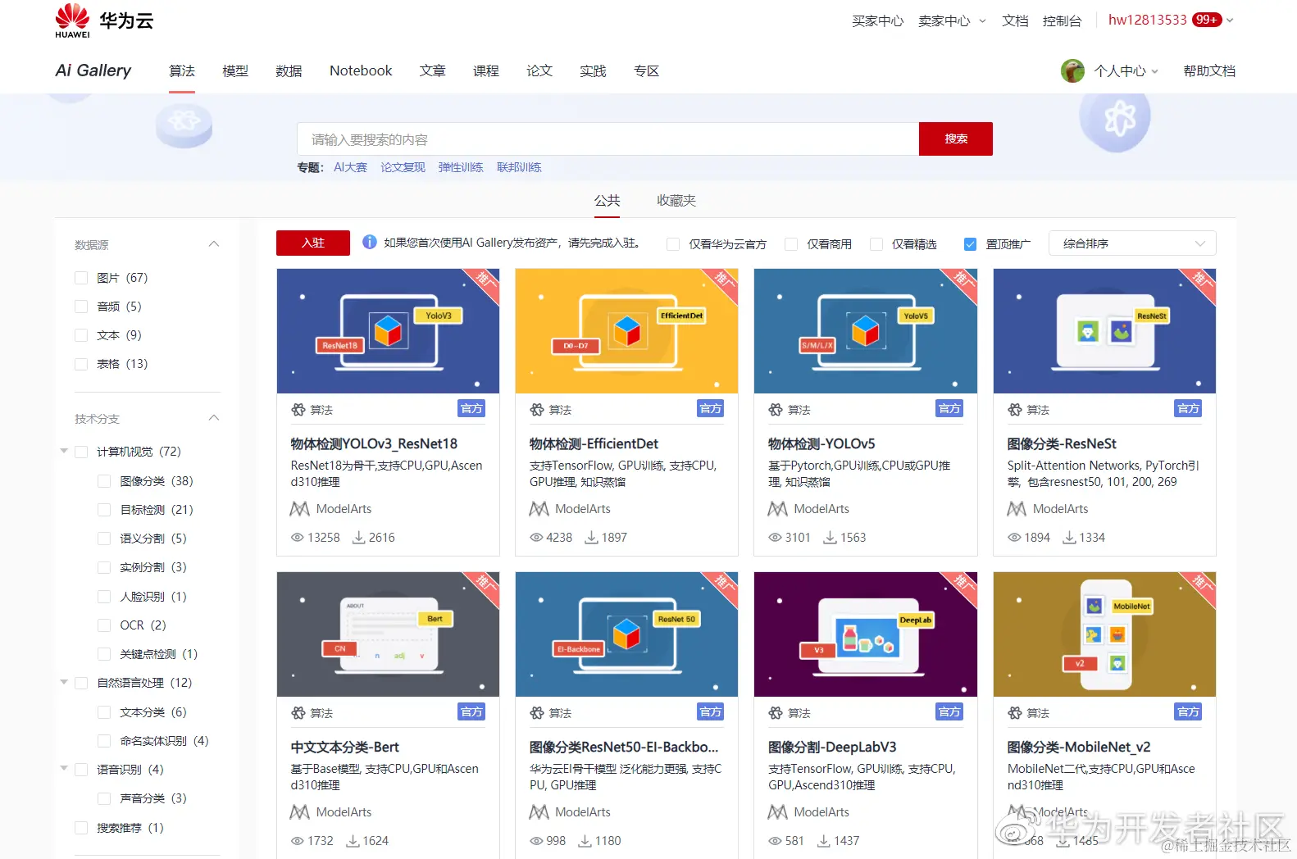Collapse the 自然语言处理 tree node
This screenshot has height=859, width=1297.
pos(64,682)
